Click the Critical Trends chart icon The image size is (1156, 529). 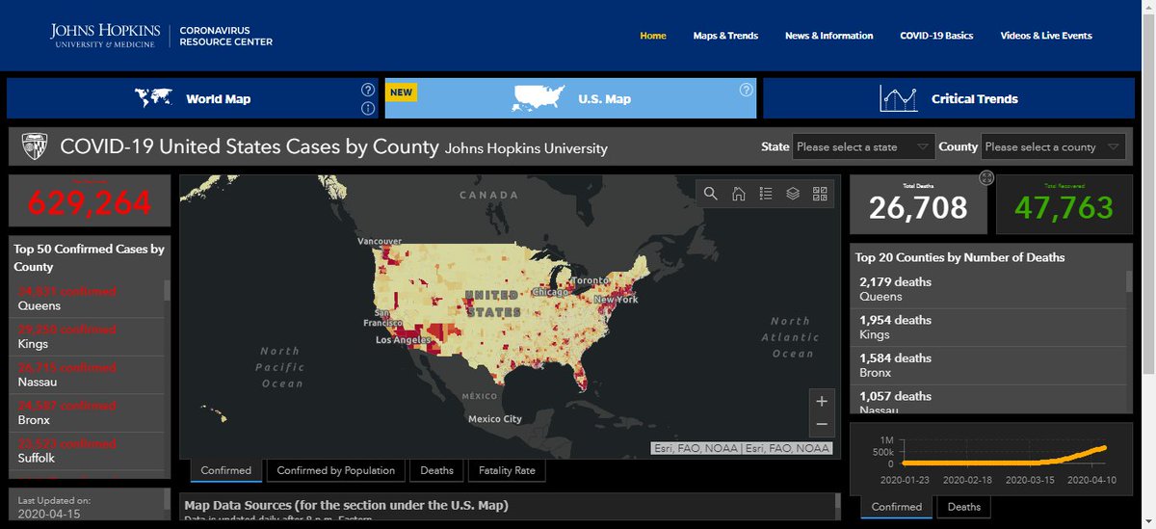pos(898,98)
